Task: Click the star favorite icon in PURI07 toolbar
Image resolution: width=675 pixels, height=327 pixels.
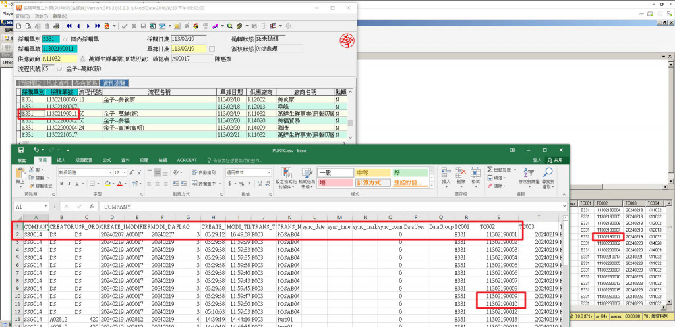Action: click(177, 26)
